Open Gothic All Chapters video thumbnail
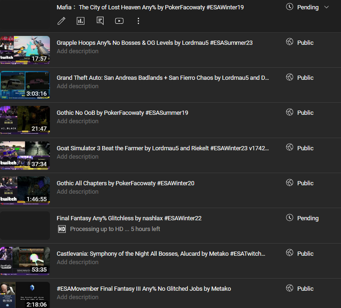The image size is (341, 308). pos(25,190)
